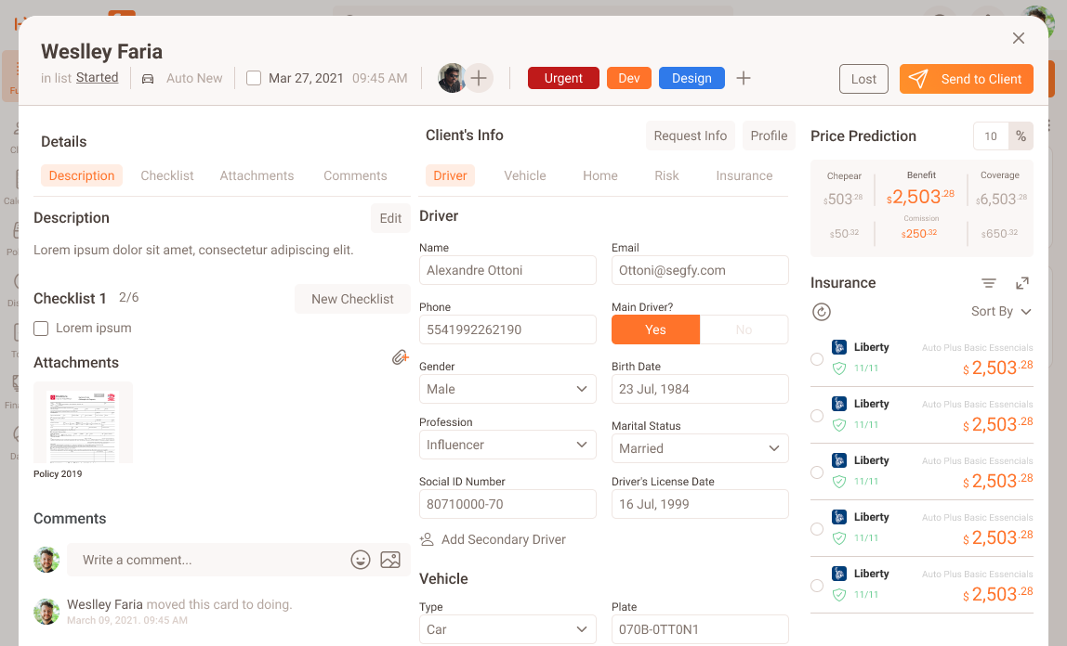Expand the Marital Status dropdown

[700, 448]
